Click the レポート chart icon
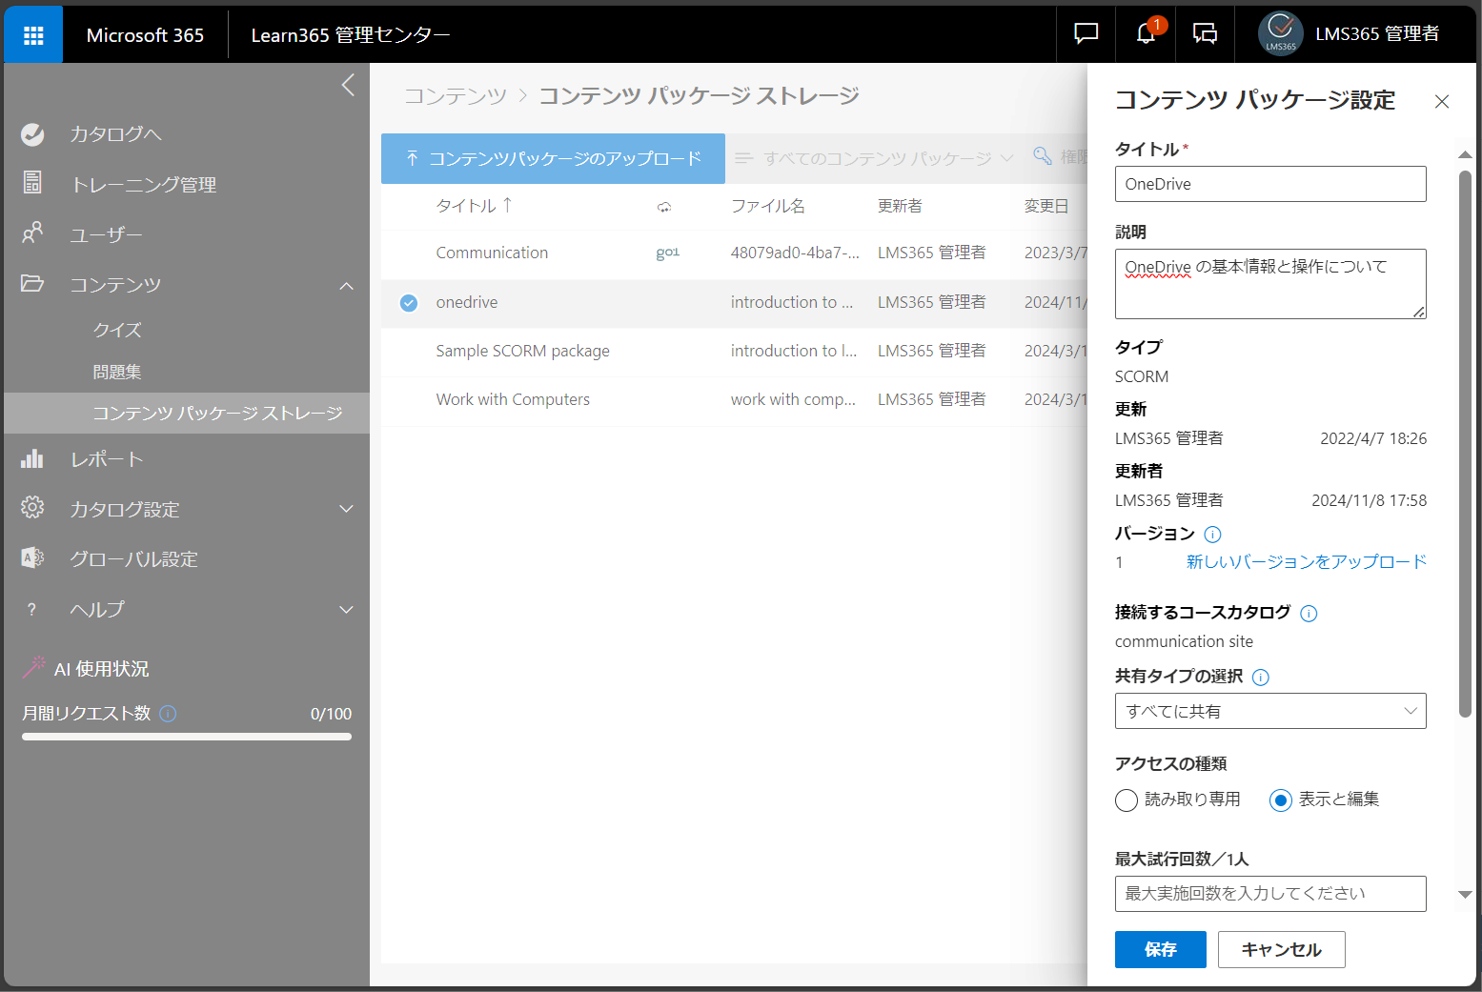Image resolution: width=1482 pixels, height=992 pixels. (32, 458)
